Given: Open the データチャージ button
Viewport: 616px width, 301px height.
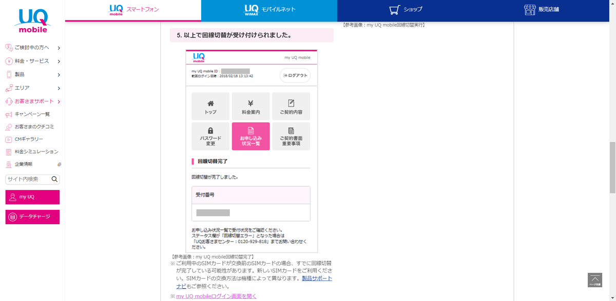Looking at the screenshot, I should click(32, 217).
